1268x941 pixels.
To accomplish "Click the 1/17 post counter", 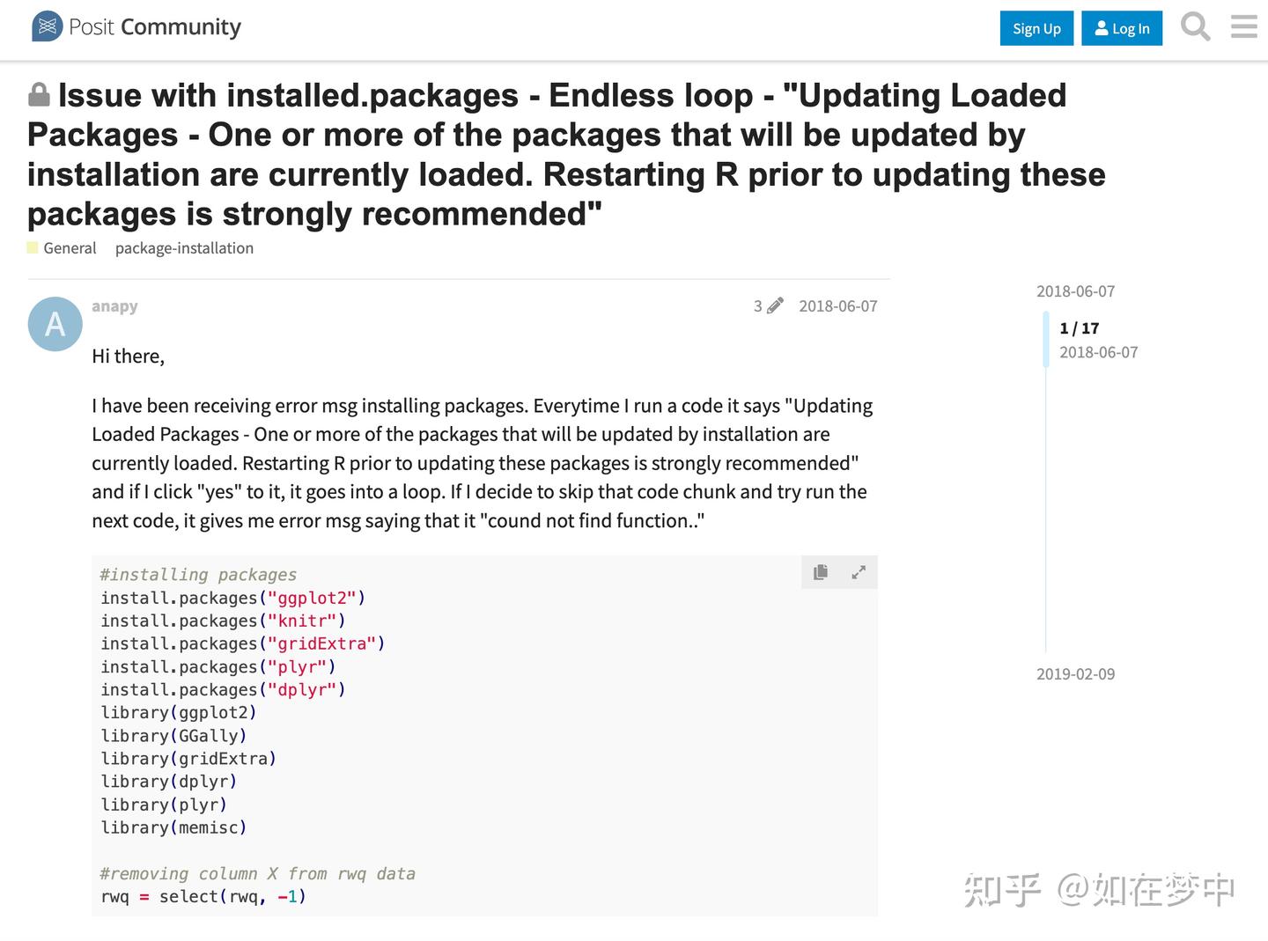I will point(1080,327).
